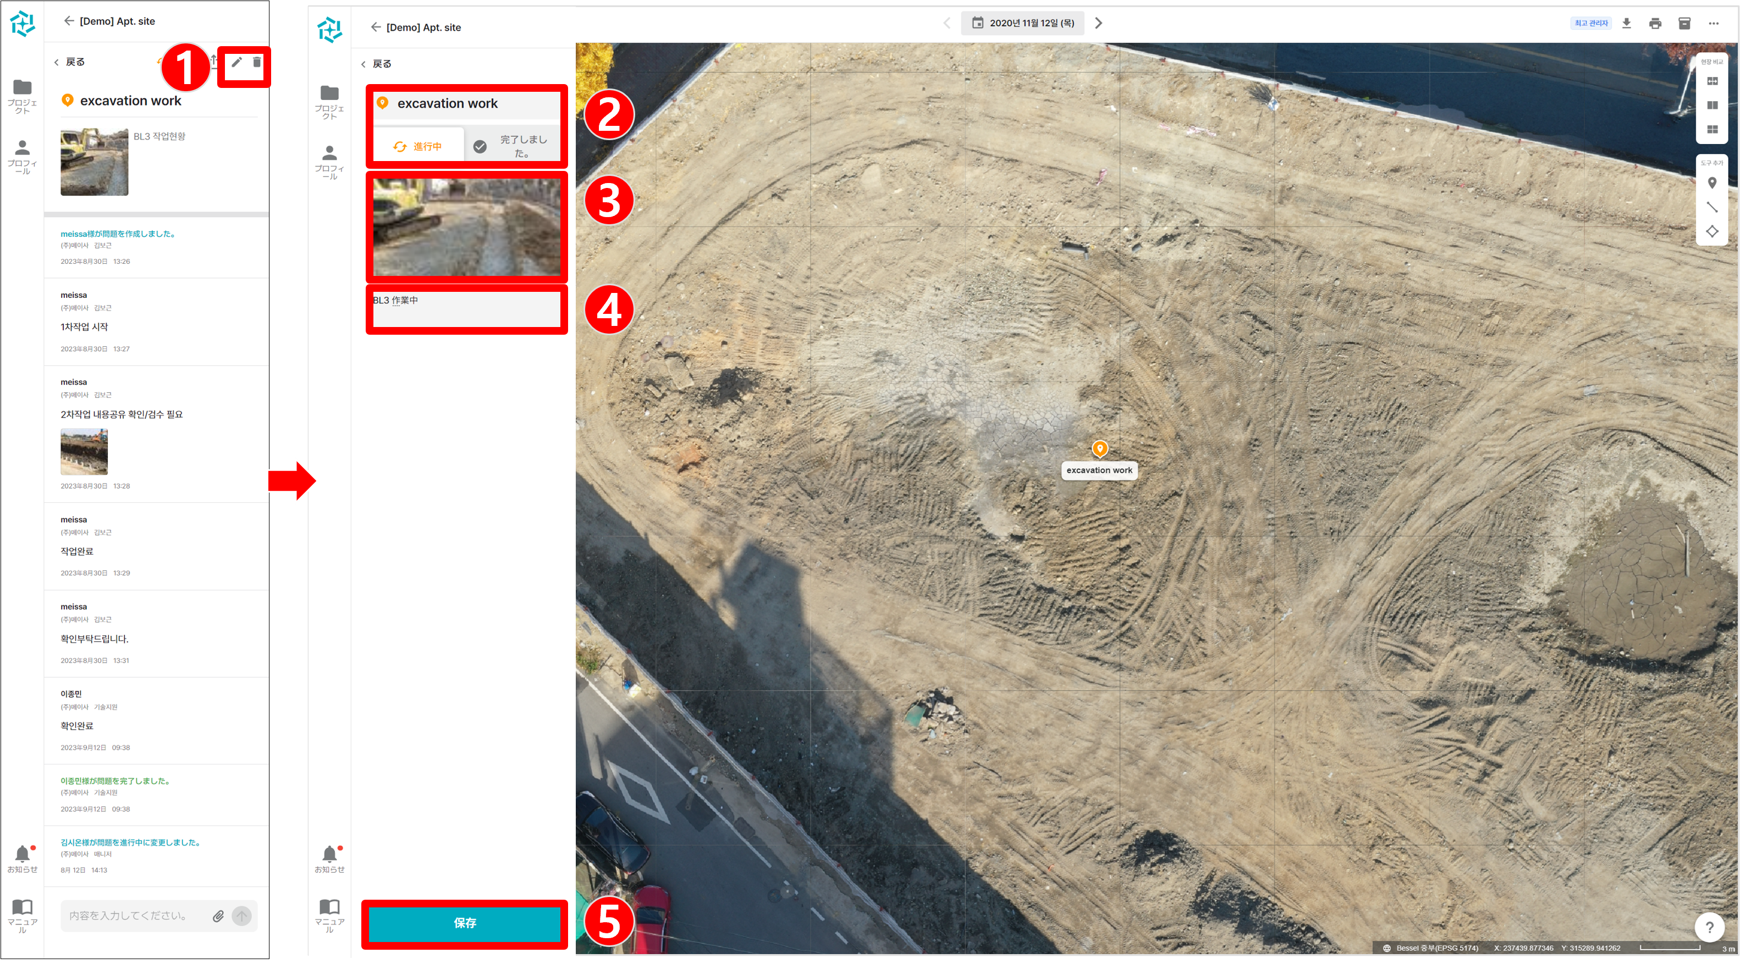Open the three-dots more options menu
The image size is (1740, 975).
pos(1714,24)
